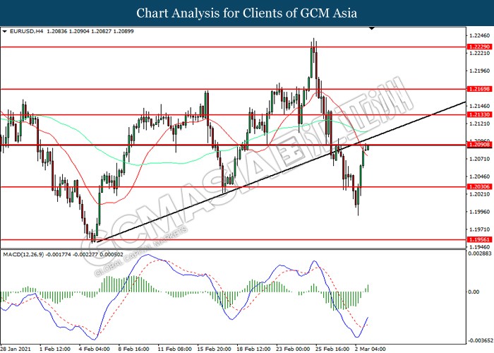Click the triangle arrow beside EURUSD,H4
Viewport: 494px width, 353px height.
[x=5, y=32]
